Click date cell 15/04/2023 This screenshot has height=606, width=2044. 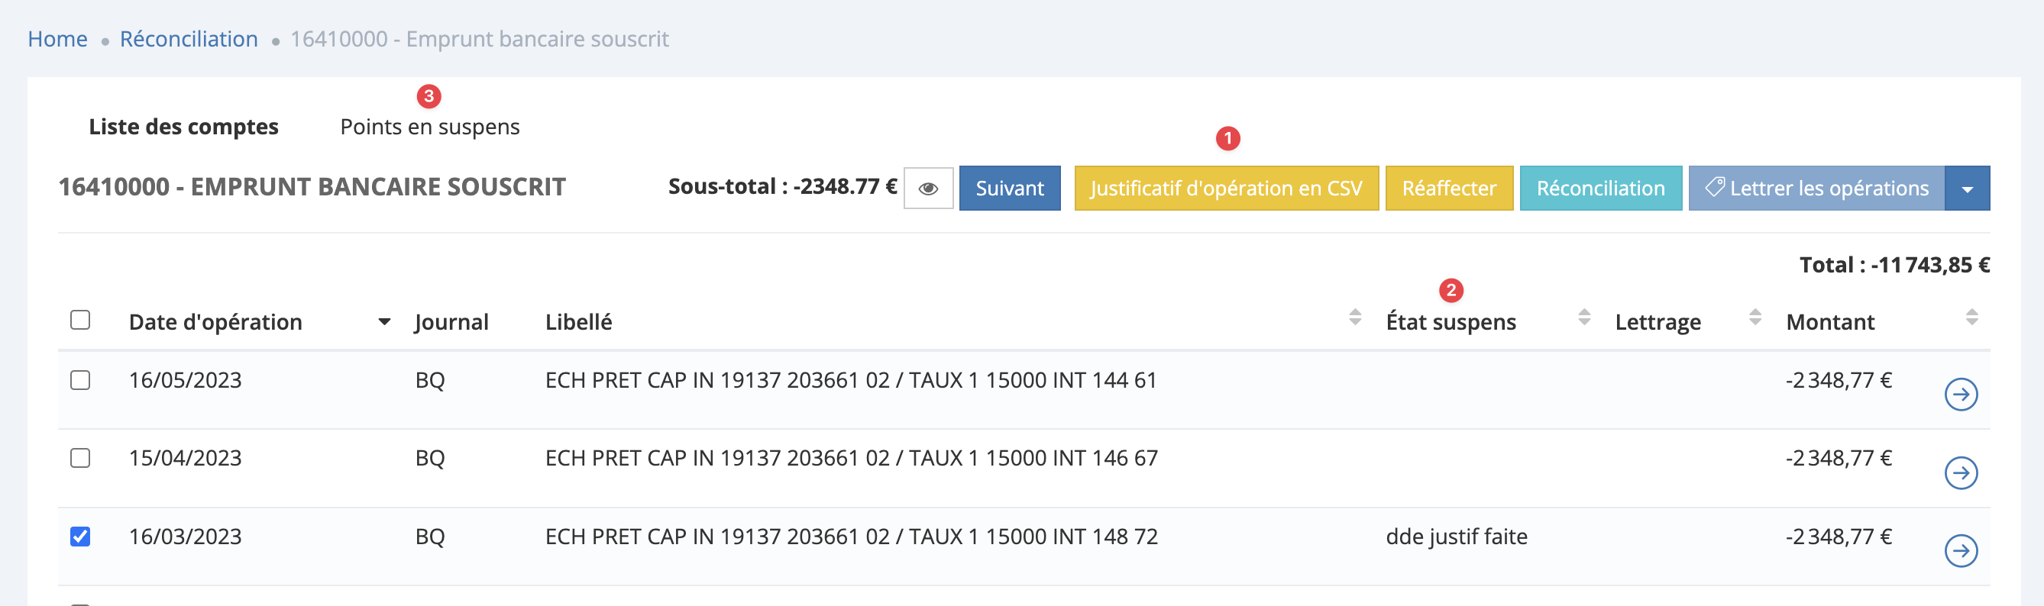[185, 458]
